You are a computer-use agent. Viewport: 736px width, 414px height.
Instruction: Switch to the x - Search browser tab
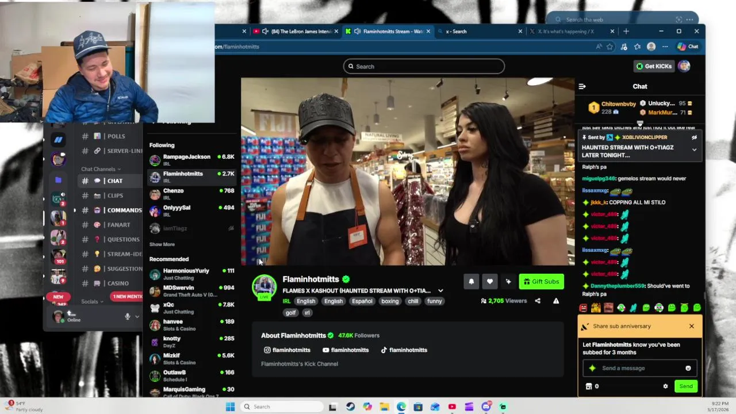tap(479, 32)
